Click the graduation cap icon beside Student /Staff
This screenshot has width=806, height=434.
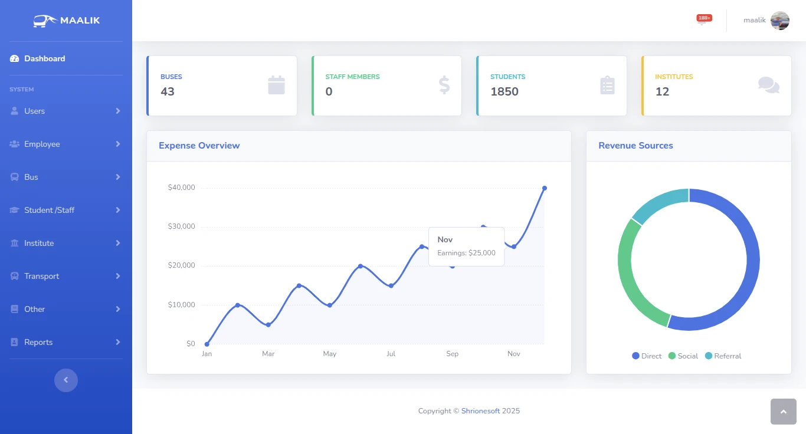[x=15, y=211]
